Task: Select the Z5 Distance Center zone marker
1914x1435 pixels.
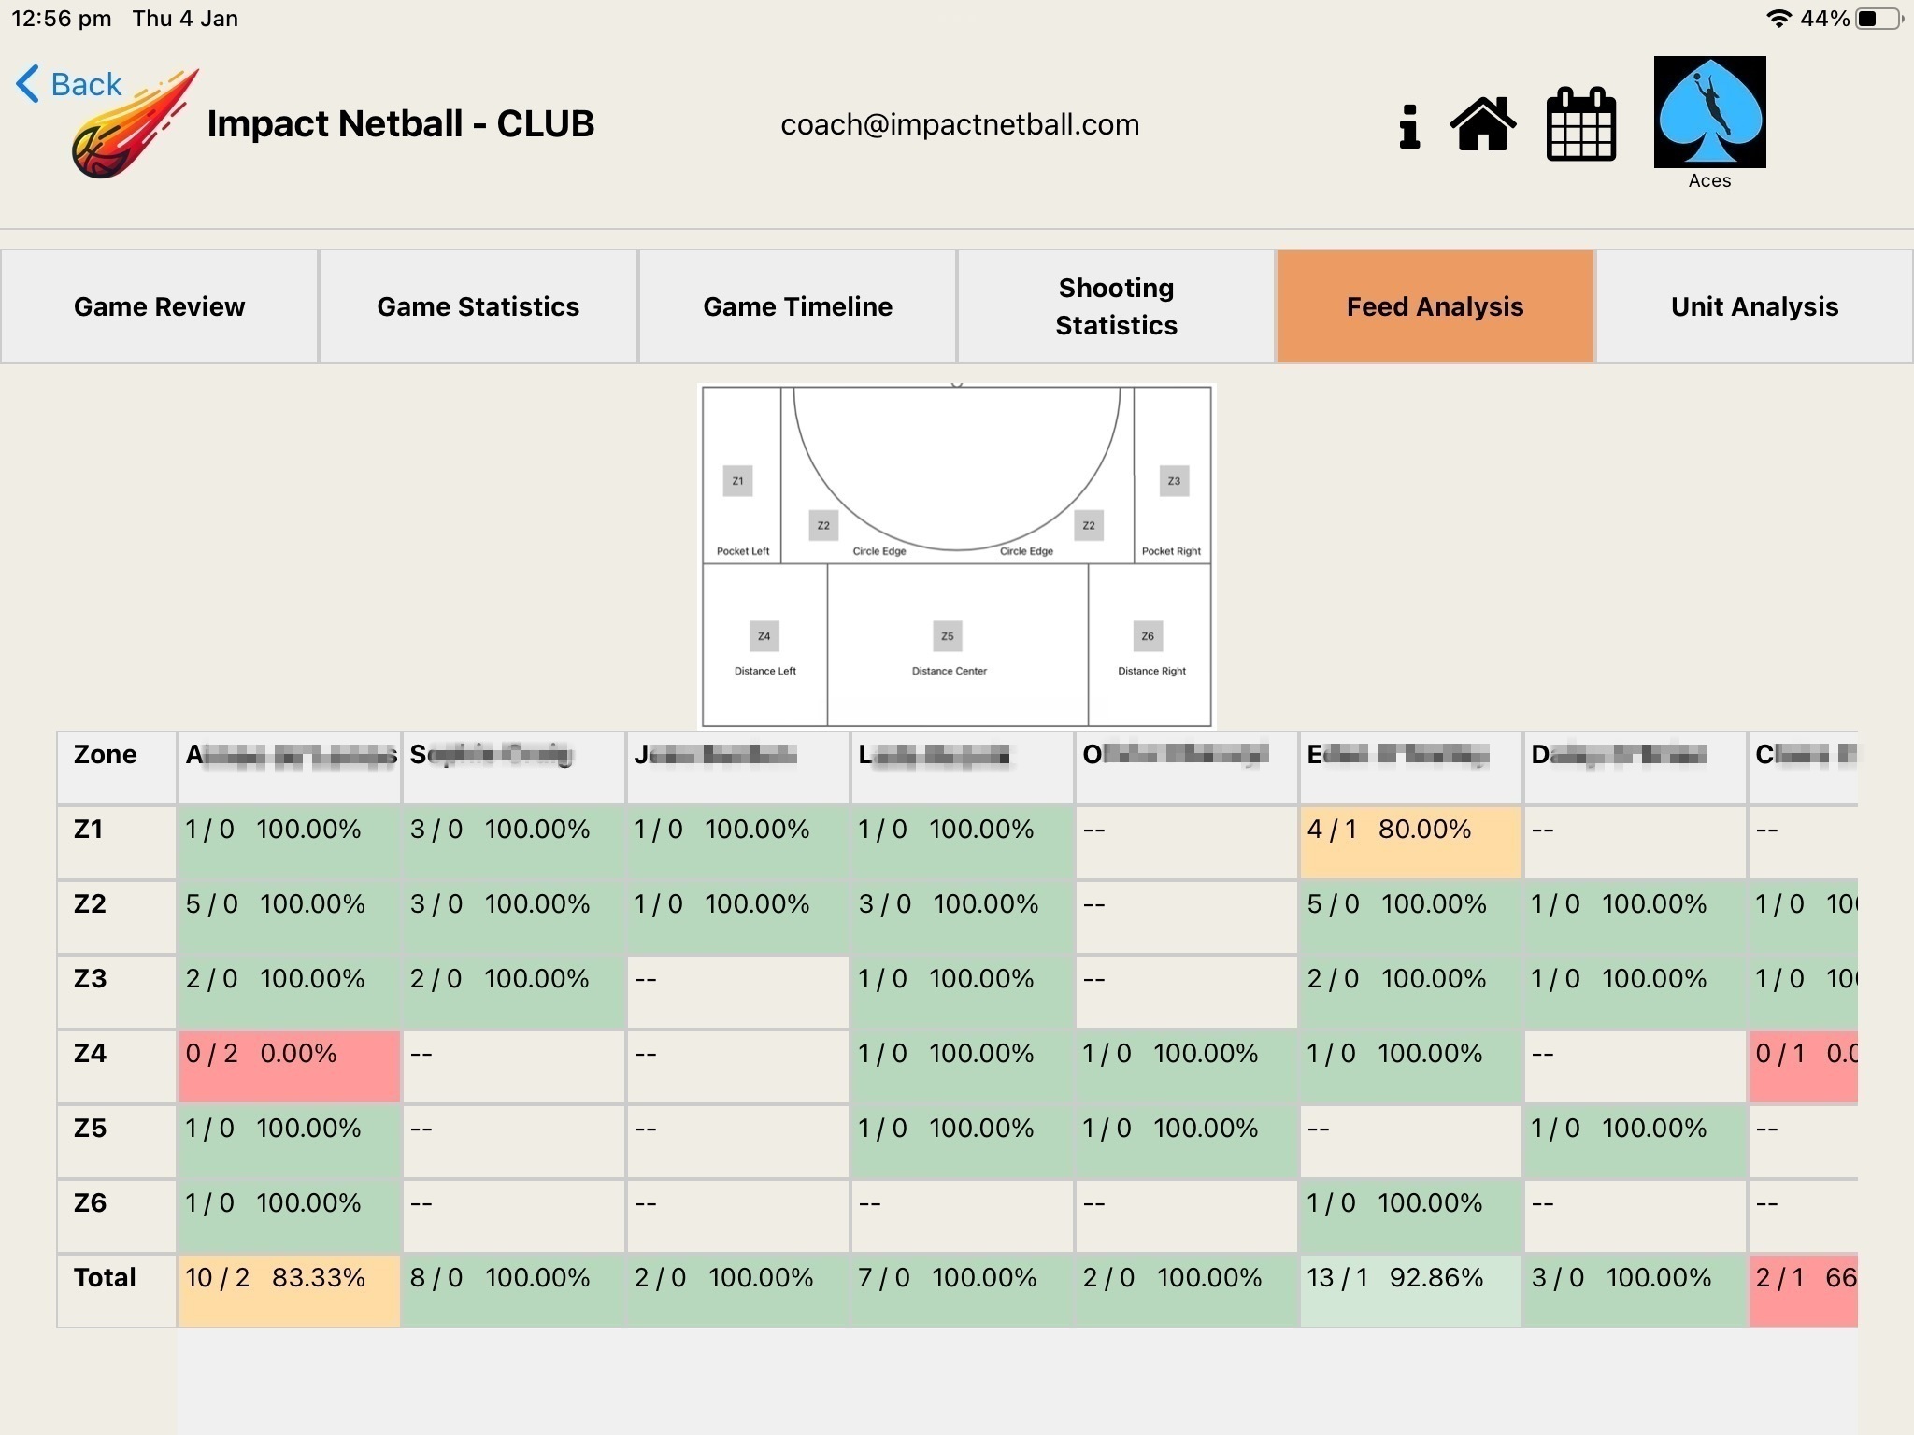Action: pyautogui.click(x=948, y=636)
